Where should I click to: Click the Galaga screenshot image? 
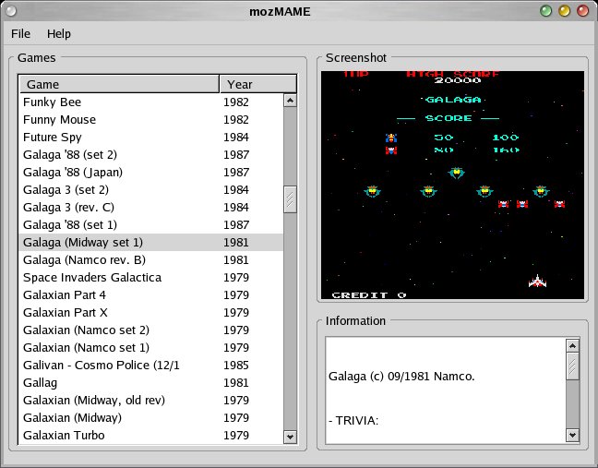(x=452, y=185)
